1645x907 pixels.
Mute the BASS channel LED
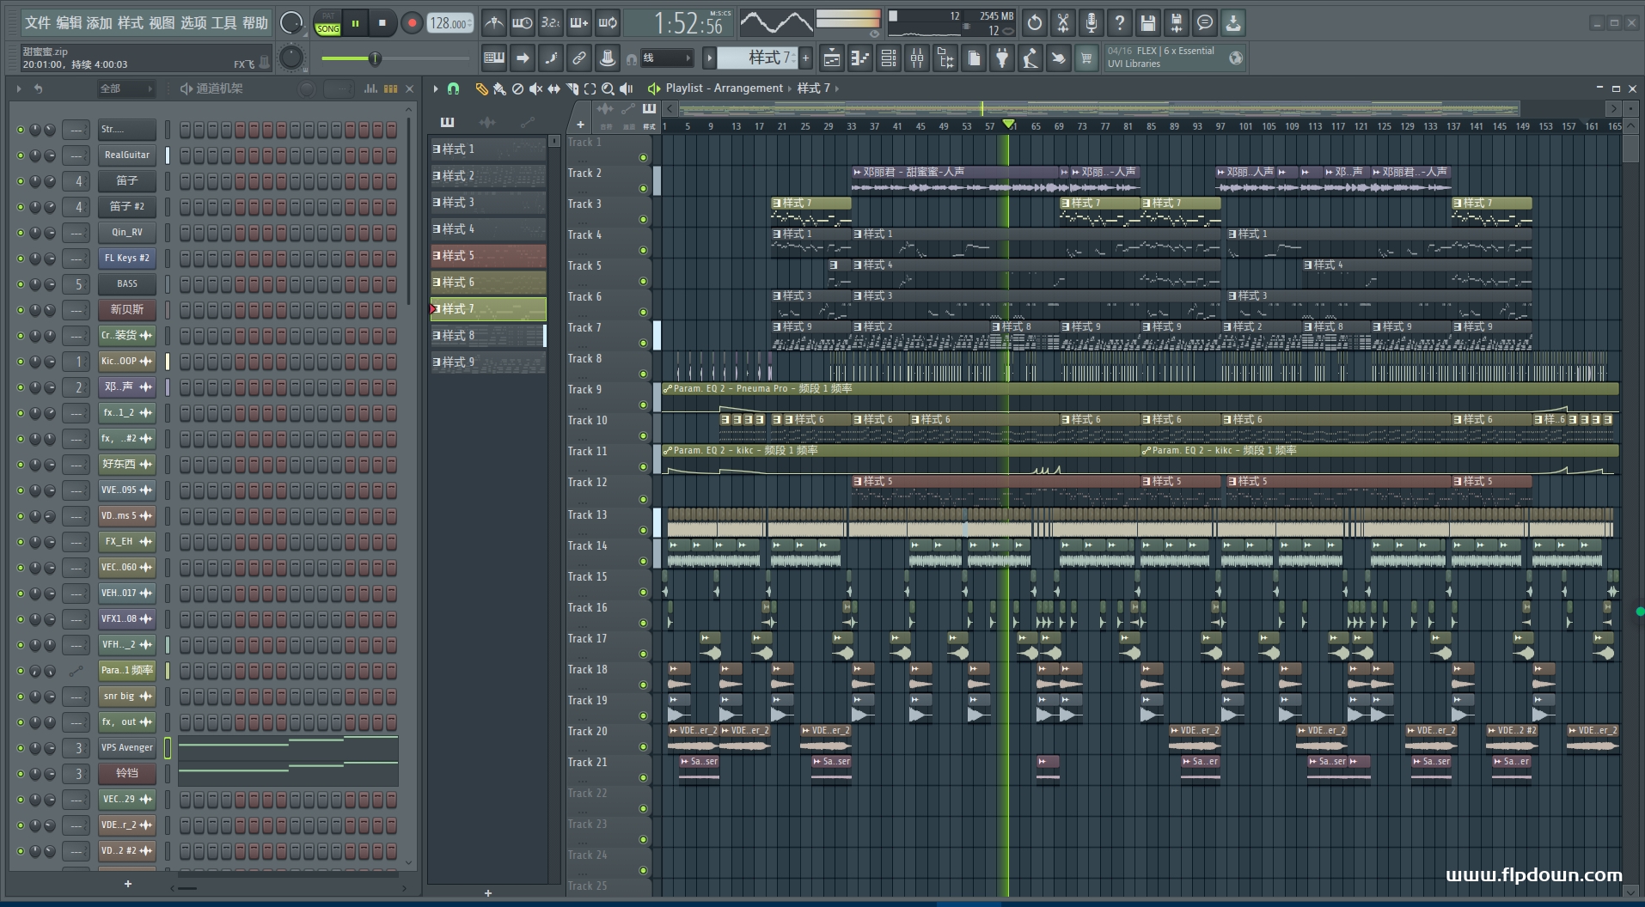point(21,284)
